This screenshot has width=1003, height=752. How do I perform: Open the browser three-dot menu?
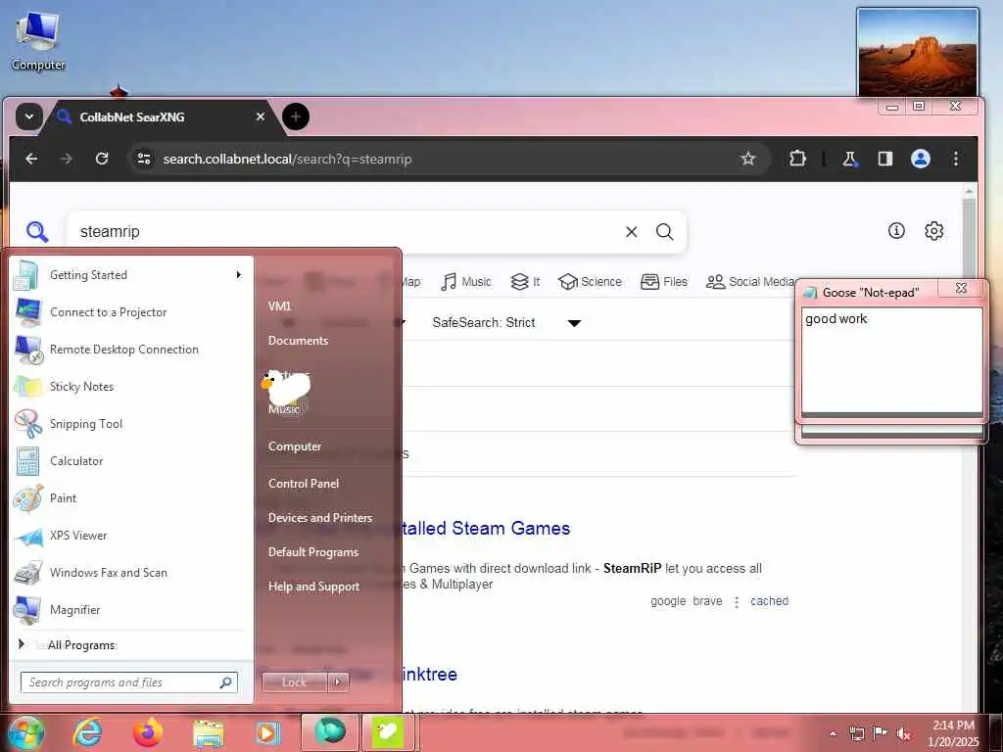click(956, 159)
